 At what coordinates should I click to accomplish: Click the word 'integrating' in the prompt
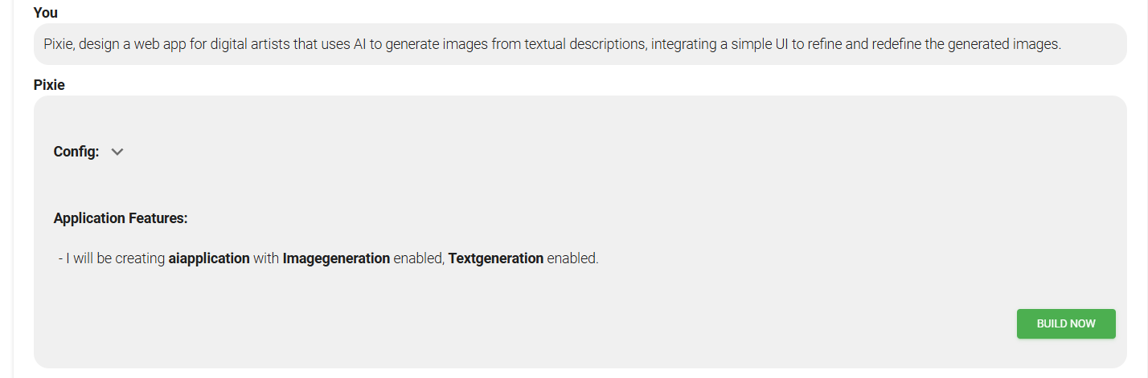[684, 44]
